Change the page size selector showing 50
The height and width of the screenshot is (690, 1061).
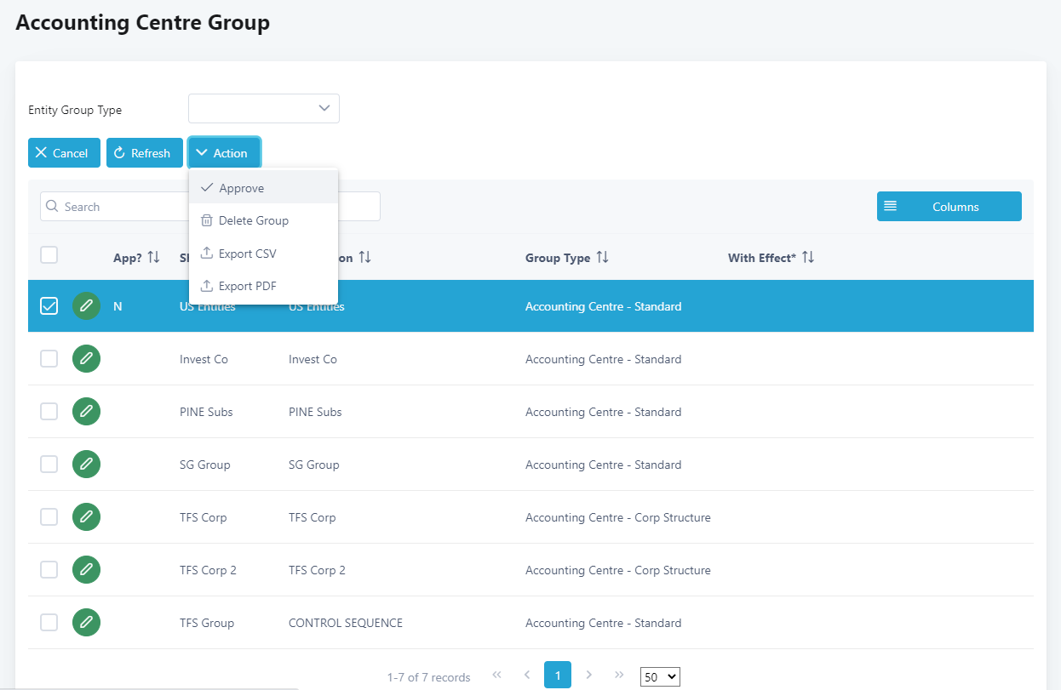click(x=660, y=677)
